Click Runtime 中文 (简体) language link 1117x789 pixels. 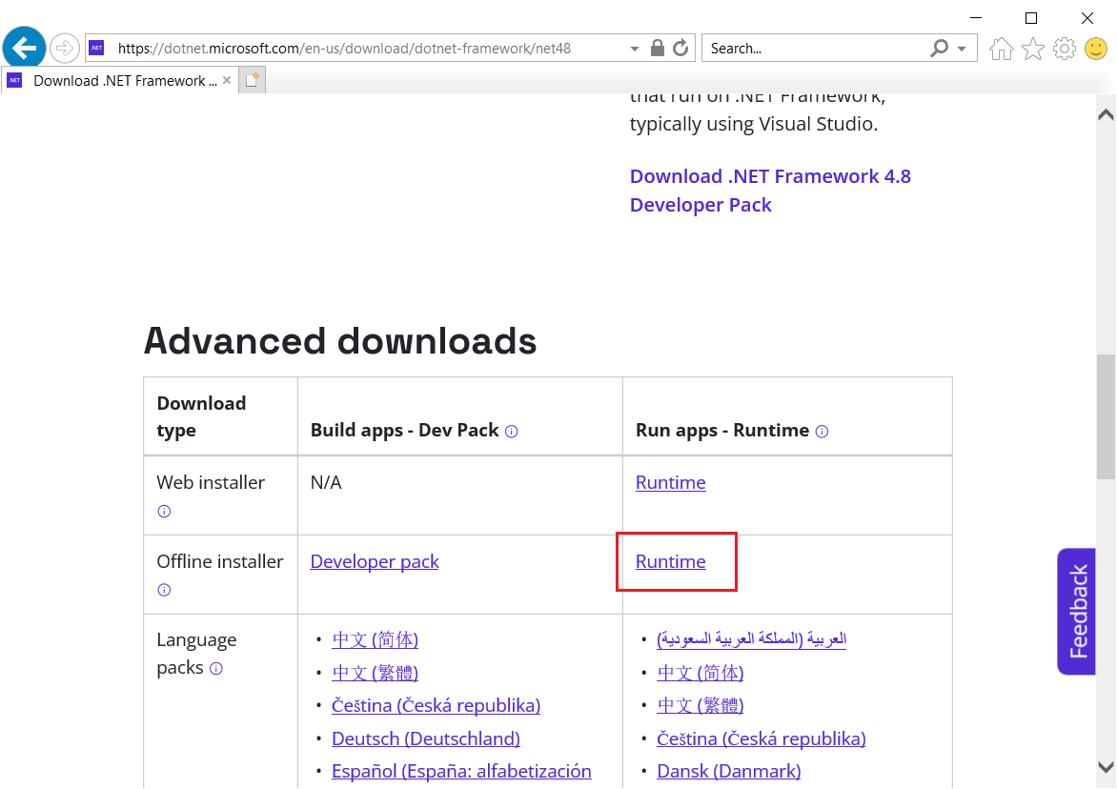pos(701,672)
